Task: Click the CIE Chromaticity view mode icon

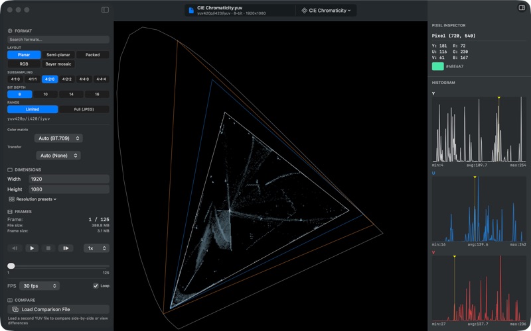Action: (304, 11)
